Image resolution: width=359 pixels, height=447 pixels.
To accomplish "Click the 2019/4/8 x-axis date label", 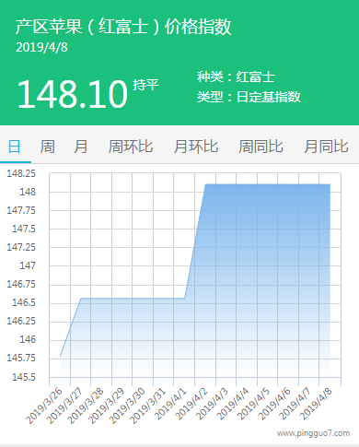I will [316, 404].
